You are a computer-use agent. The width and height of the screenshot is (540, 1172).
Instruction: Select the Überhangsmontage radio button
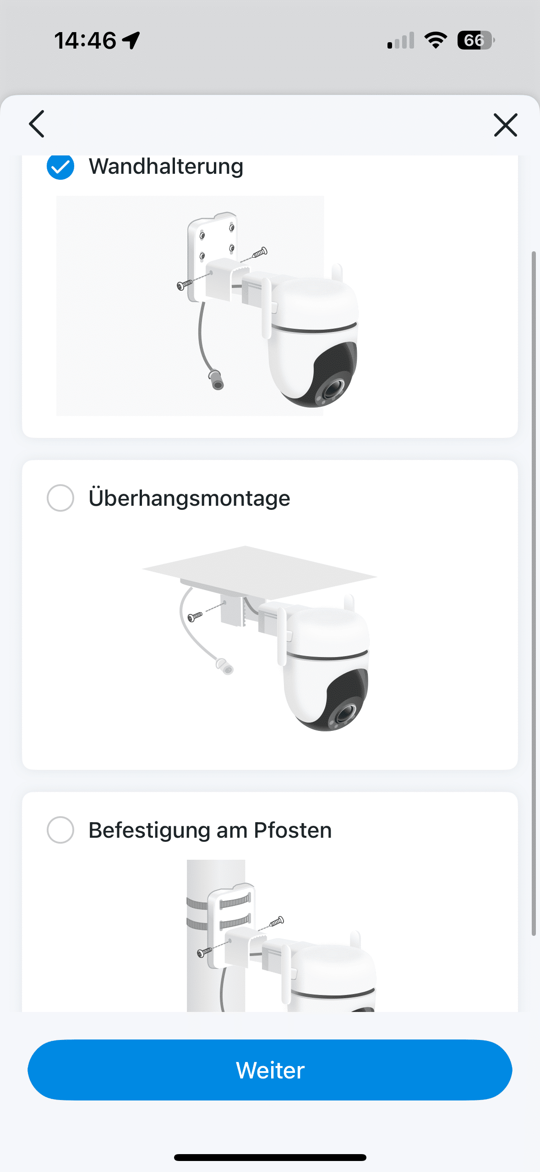pyautogui.click(x=60, y=498)
